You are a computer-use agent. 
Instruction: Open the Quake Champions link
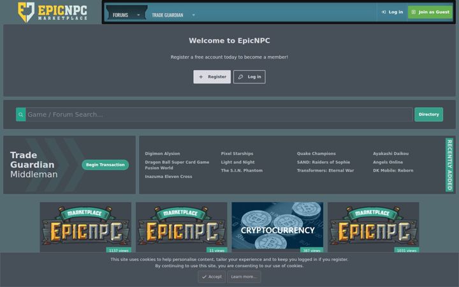click(316, 154)
